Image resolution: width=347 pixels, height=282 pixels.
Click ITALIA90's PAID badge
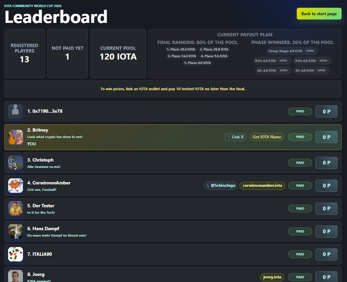pyautogui.click(x=300, y=254)
